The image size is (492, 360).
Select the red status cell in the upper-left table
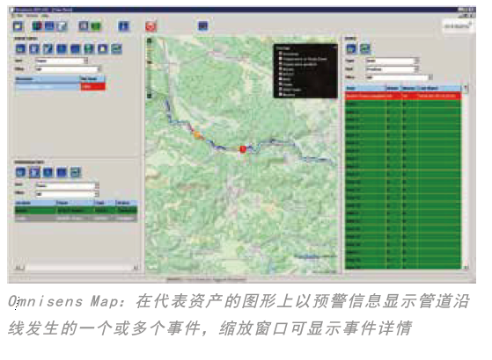coord(93,87)
